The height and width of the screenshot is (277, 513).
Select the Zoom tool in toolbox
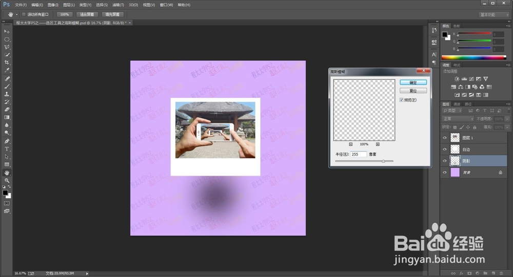pos(7,181)
